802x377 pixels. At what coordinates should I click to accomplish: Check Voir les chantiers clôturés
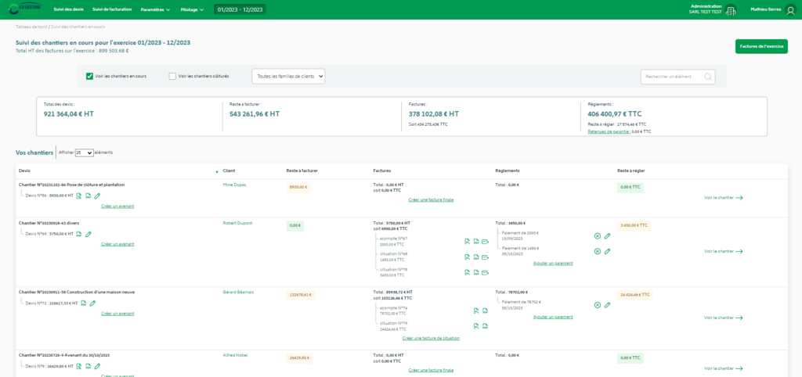(172, 76)
